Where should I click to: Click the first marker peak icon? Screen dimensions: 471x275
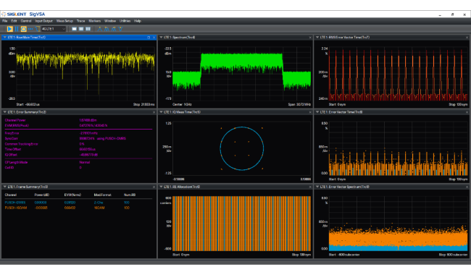[x=100, y=29]
